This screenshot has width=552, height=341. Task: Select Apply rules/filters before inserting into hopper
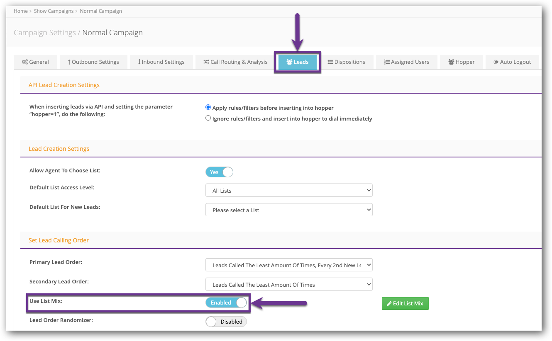(208, 107)
